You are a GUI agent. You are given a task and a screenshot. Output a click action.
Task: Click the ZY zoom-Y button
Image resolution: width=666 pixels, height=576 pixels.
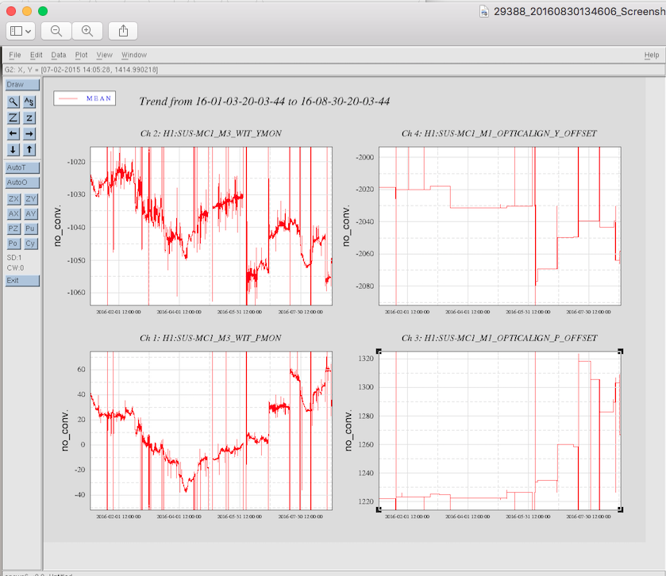(x=31, y=199)
